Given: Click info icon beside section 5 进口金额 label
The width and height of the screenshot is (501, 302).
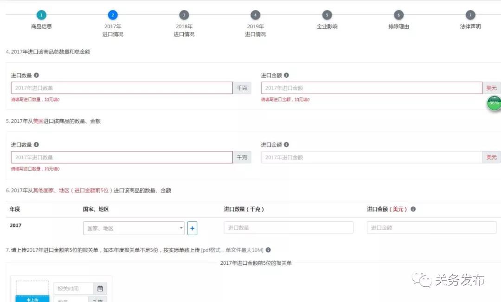Looking at the screenshot, I should click(286, 145).
